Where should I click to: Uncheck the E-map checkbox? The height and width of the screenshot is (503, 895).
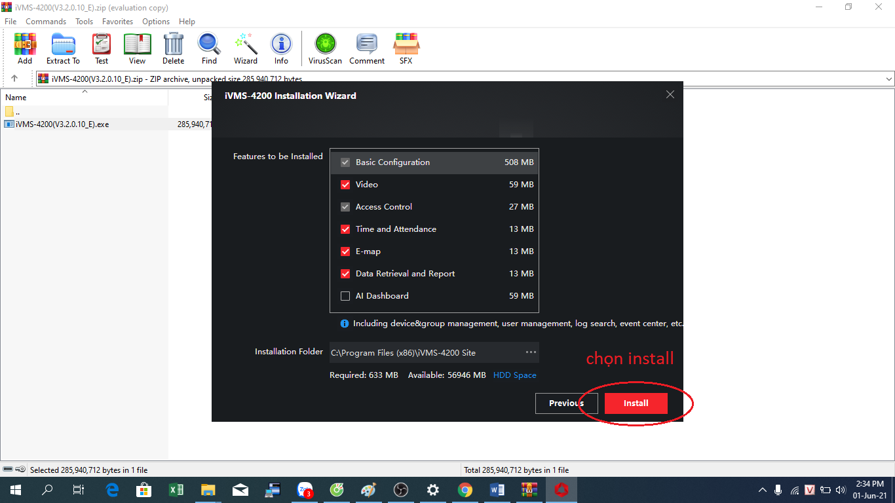[x=345, y=251]
